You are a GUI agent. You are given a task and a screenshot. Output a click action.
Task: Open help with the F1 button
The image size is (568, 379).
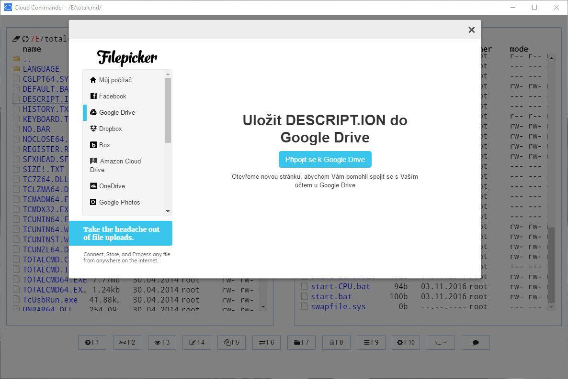pyautogui.click(x=92, y=343)
